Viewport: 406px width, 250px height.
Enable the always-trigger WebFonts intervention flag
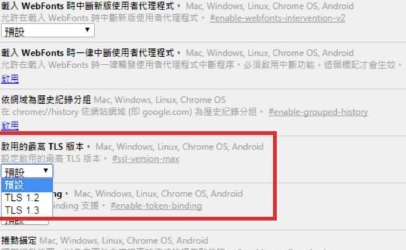[x=10, y=78]
